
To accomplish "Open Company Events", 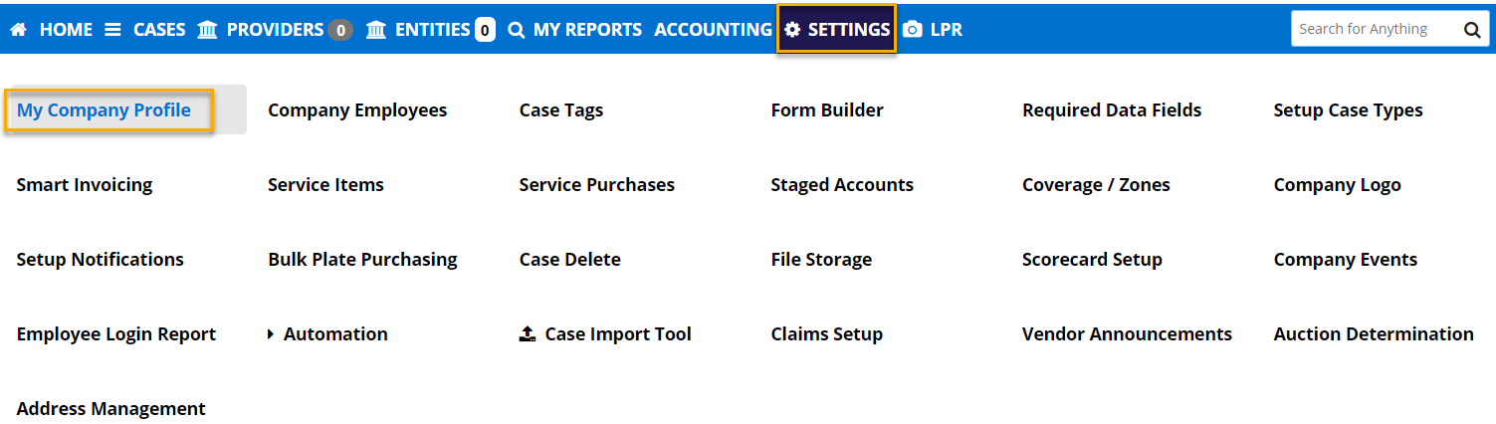I will click(x=1346, y=260).
